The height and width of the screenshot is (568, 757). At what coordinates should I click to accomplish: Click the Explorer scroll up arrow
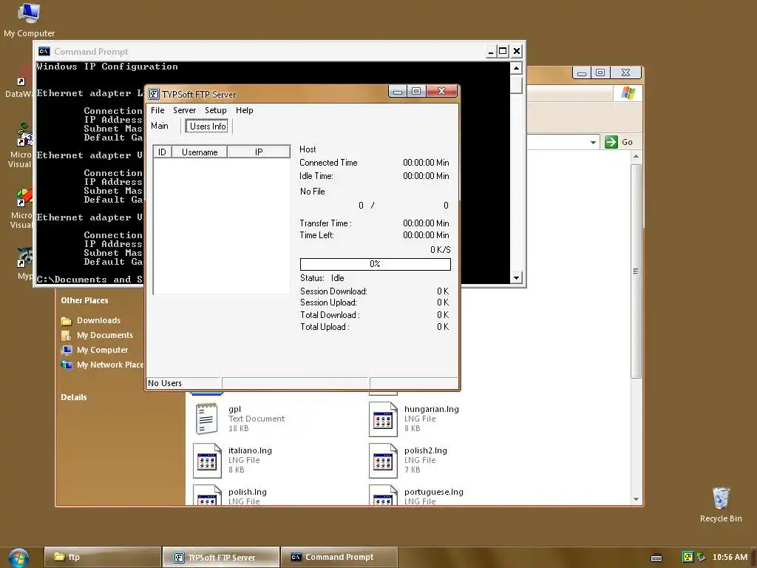point(636,157)
